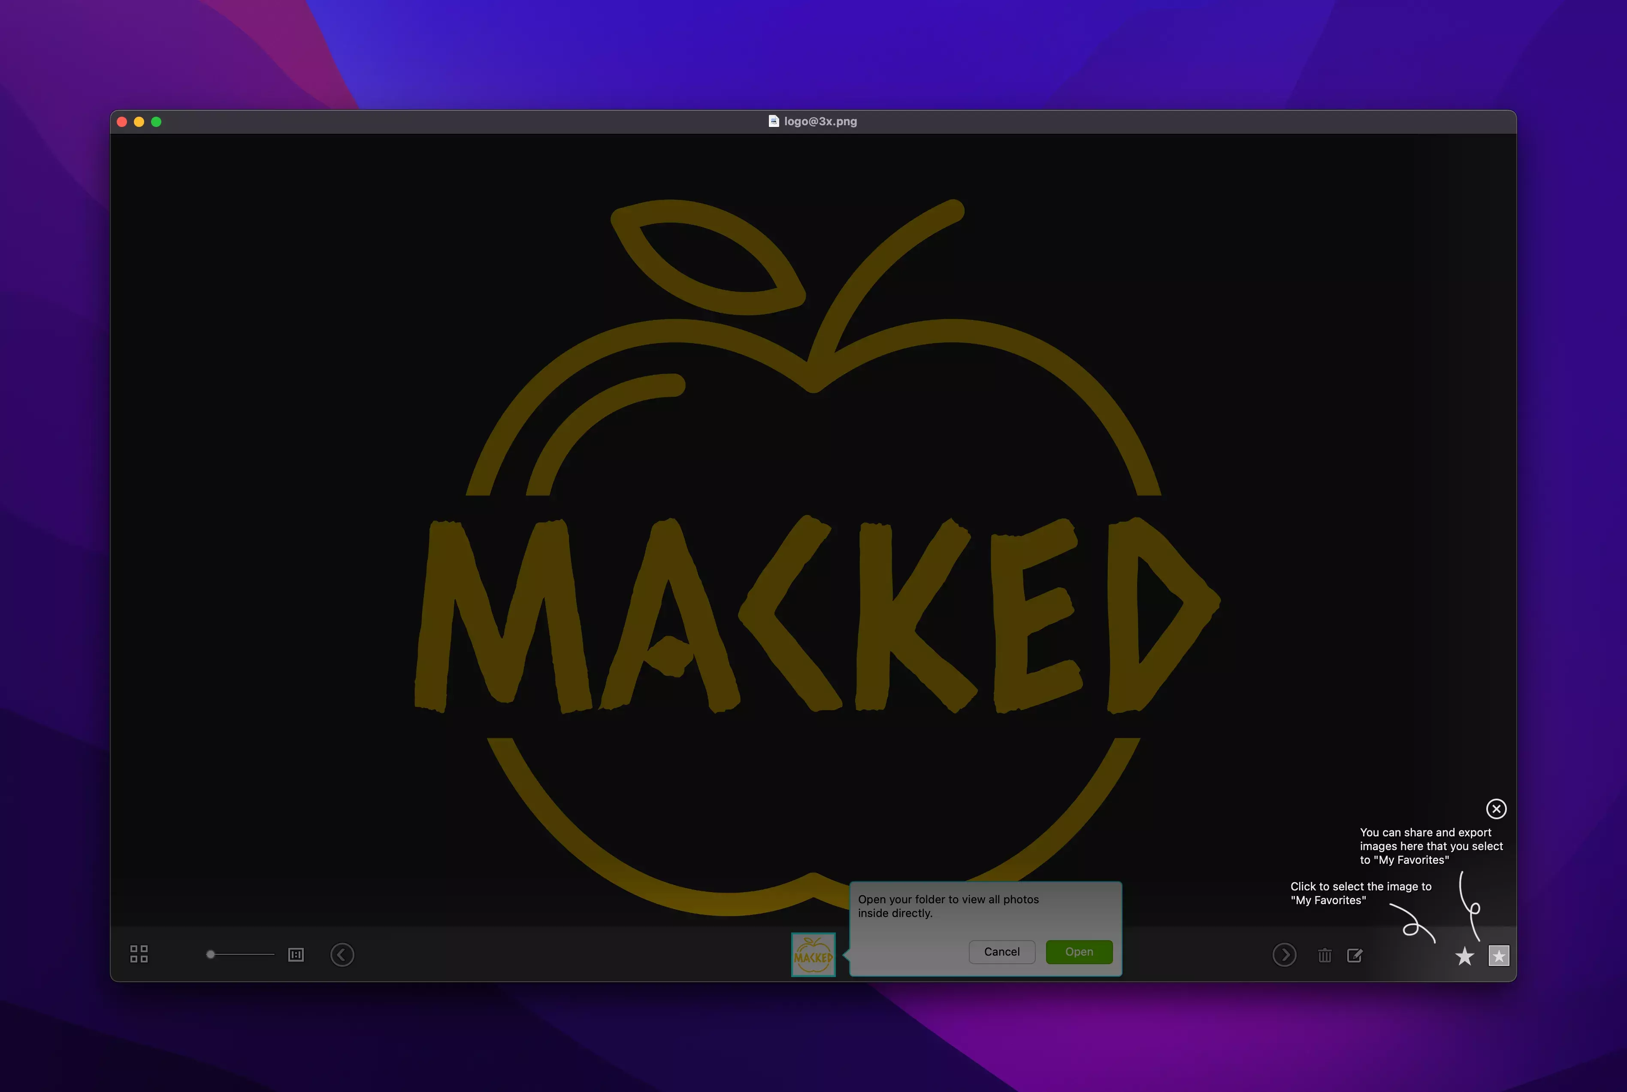
Task: Delete image with the trash icon
Action: click(x=1325, y=956)
